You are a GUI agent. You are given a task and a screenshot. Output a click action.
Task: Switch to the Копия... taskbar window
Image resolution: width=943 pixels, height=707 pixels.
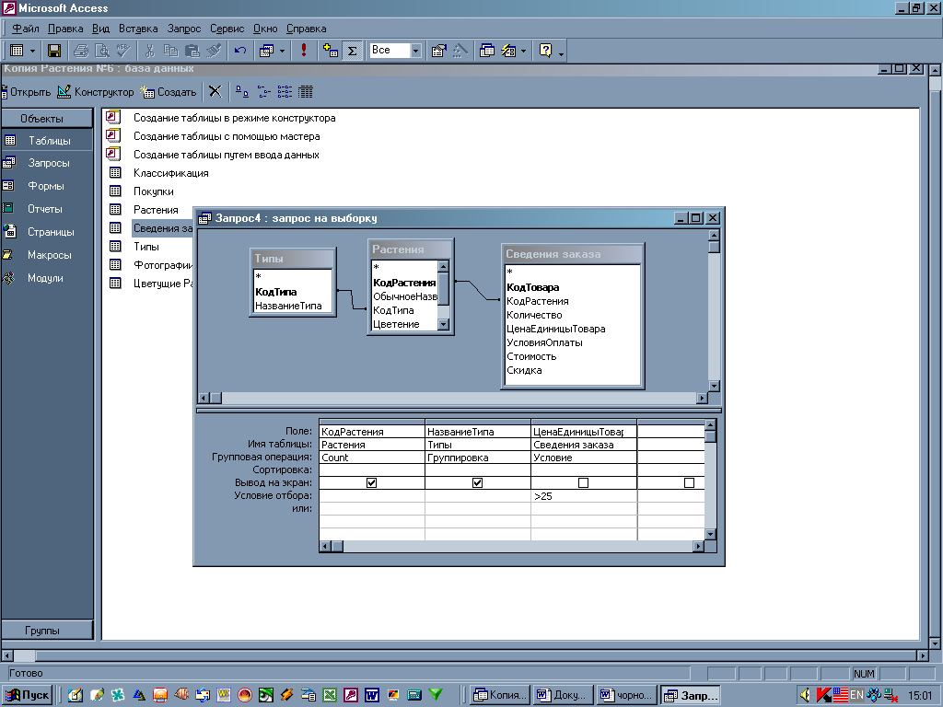pyautogui.click(x=500, y=695)
